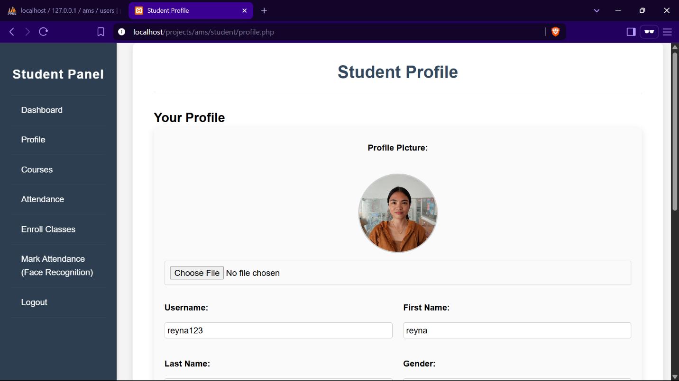Select the Username input field
The width and height of the screenshot is (679, 381).
pos(278,330)
